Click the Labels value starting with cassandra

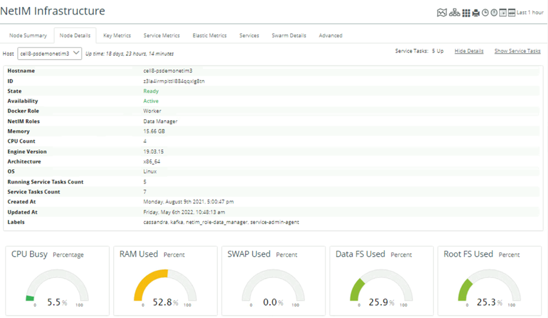221,222
